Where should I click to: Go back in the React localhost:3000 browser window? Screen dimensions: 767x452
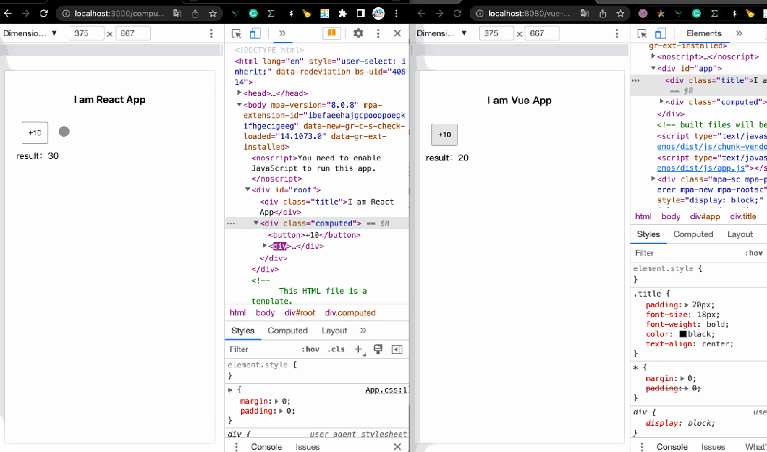pos(8,13)
